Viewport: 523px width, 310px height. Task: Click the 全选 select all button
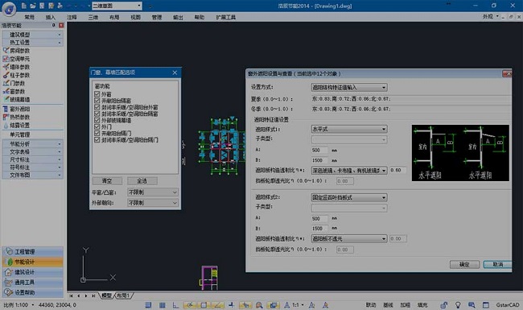[x=142, y=181]
